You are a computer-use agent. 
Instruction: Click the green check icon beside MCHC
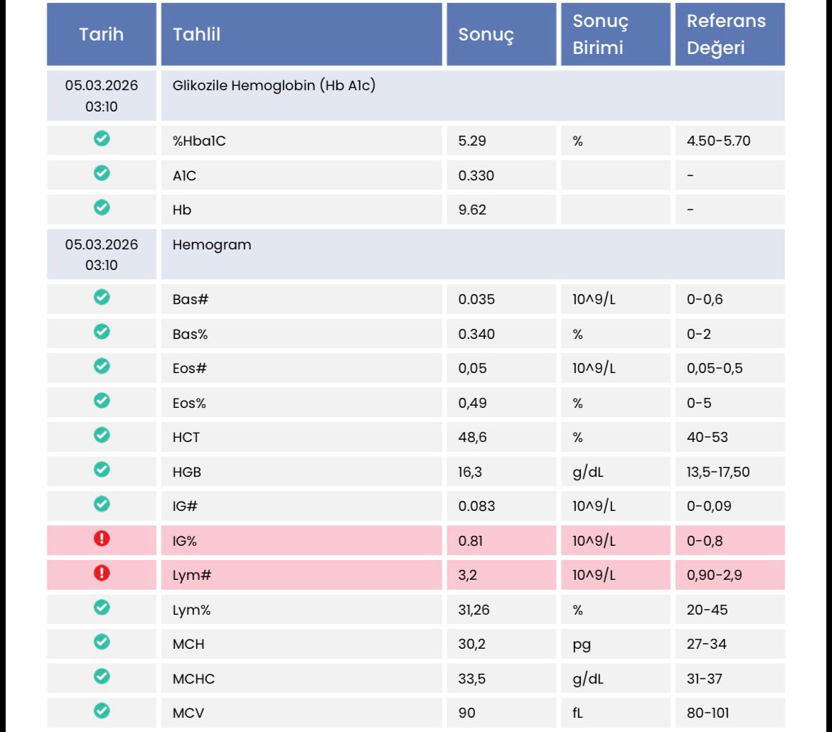click(x=102, y=677)
